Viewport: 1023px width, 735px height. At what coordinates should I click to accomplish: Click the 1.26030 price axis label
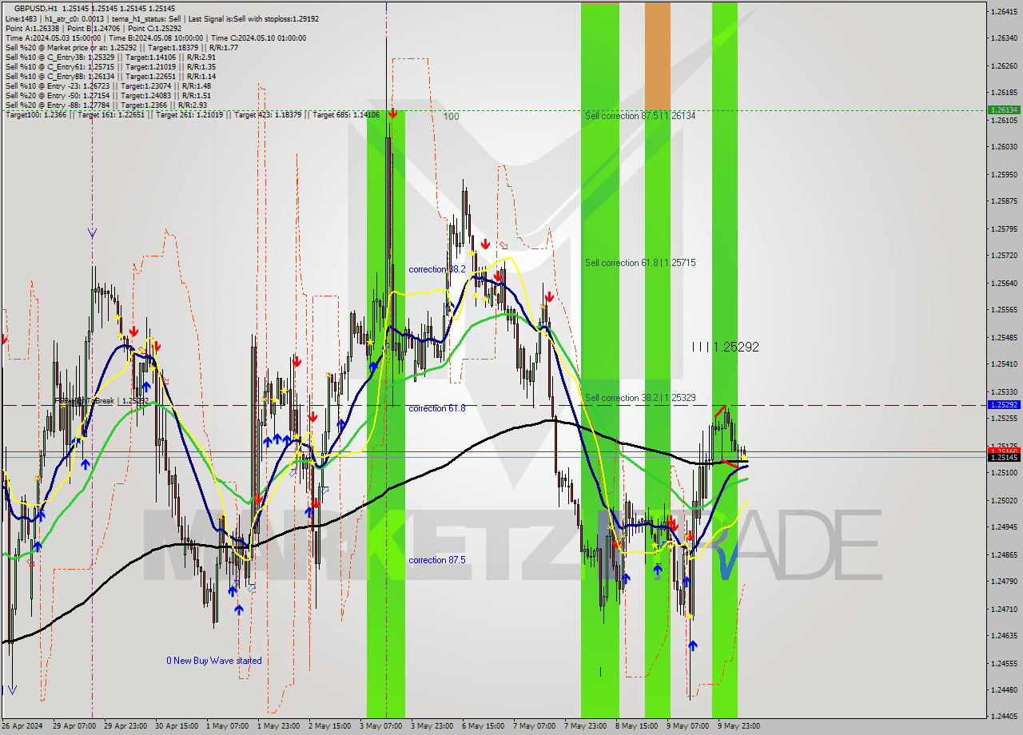point(1004,147)
